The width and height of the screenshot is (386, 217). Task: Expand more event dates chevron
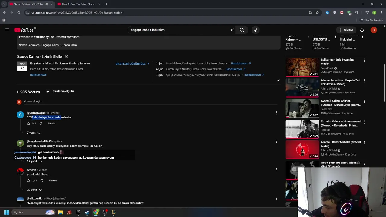[278, 80]
